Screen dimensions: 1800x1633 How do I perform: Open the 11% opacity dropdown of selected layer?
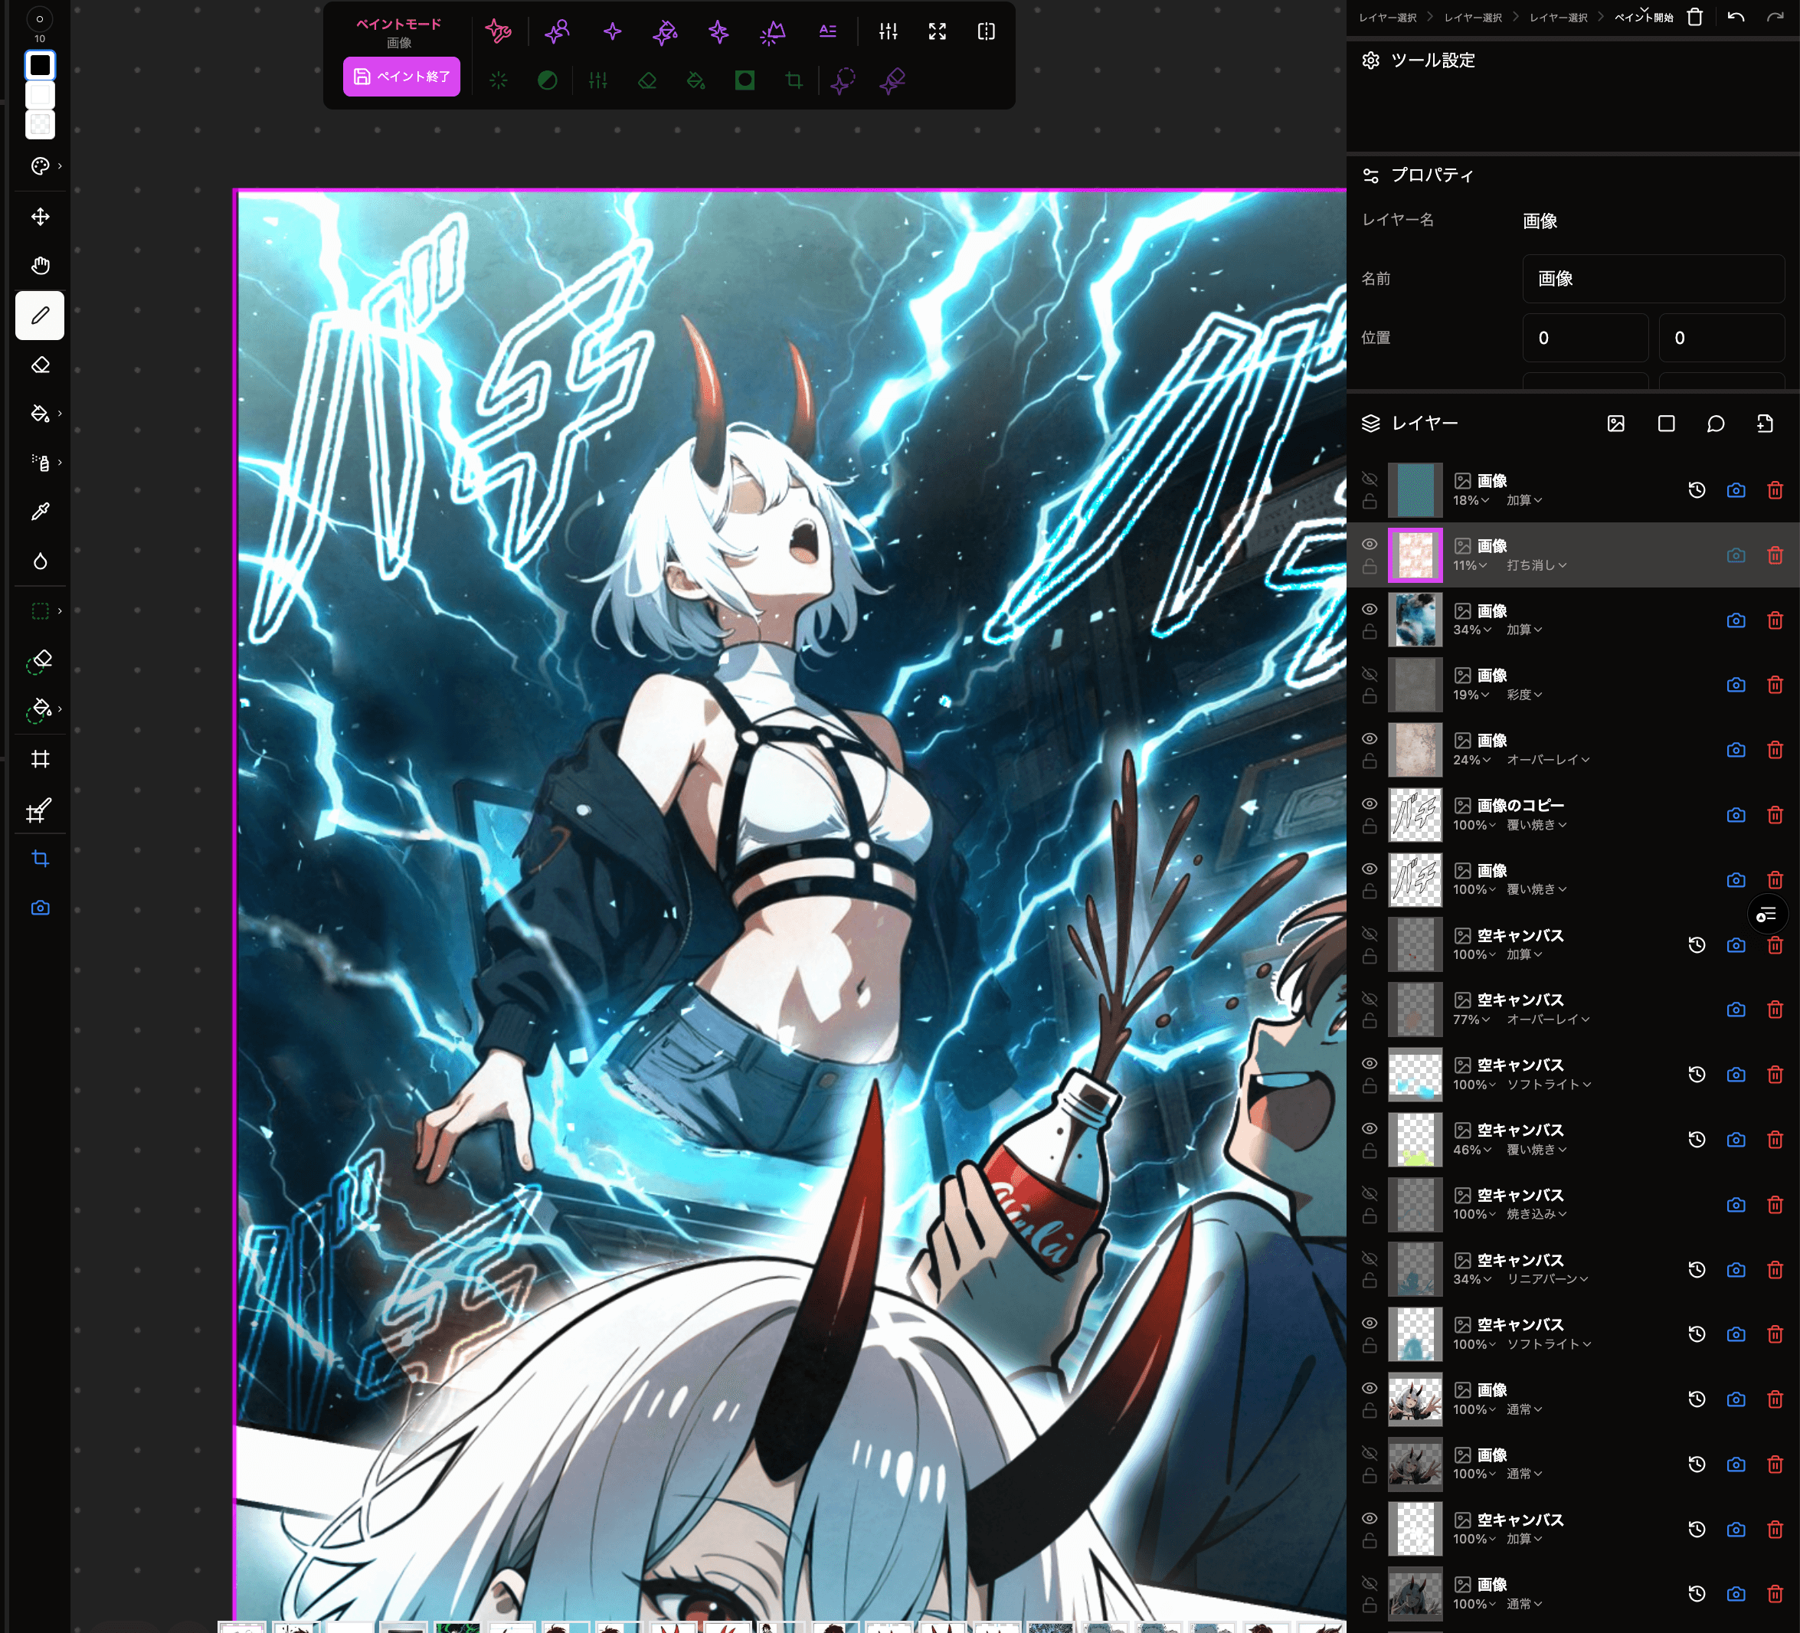1469,565
